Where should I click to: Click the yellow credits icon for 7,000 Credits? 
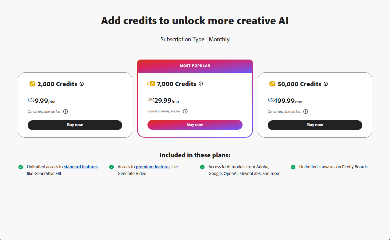click(151, 84)
